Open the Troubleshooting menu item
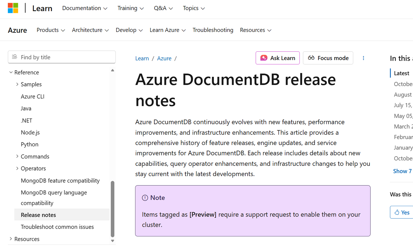This screenshot has height=248, width=413. click(x=213, y=30)
